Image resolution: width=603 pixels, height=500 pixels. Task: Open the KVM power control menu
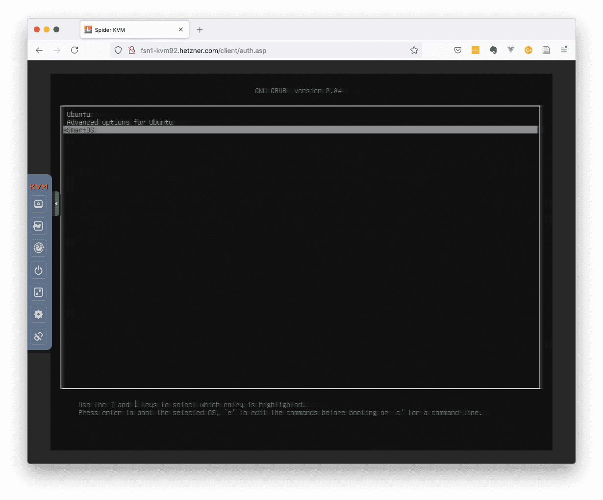click(39, 270)
